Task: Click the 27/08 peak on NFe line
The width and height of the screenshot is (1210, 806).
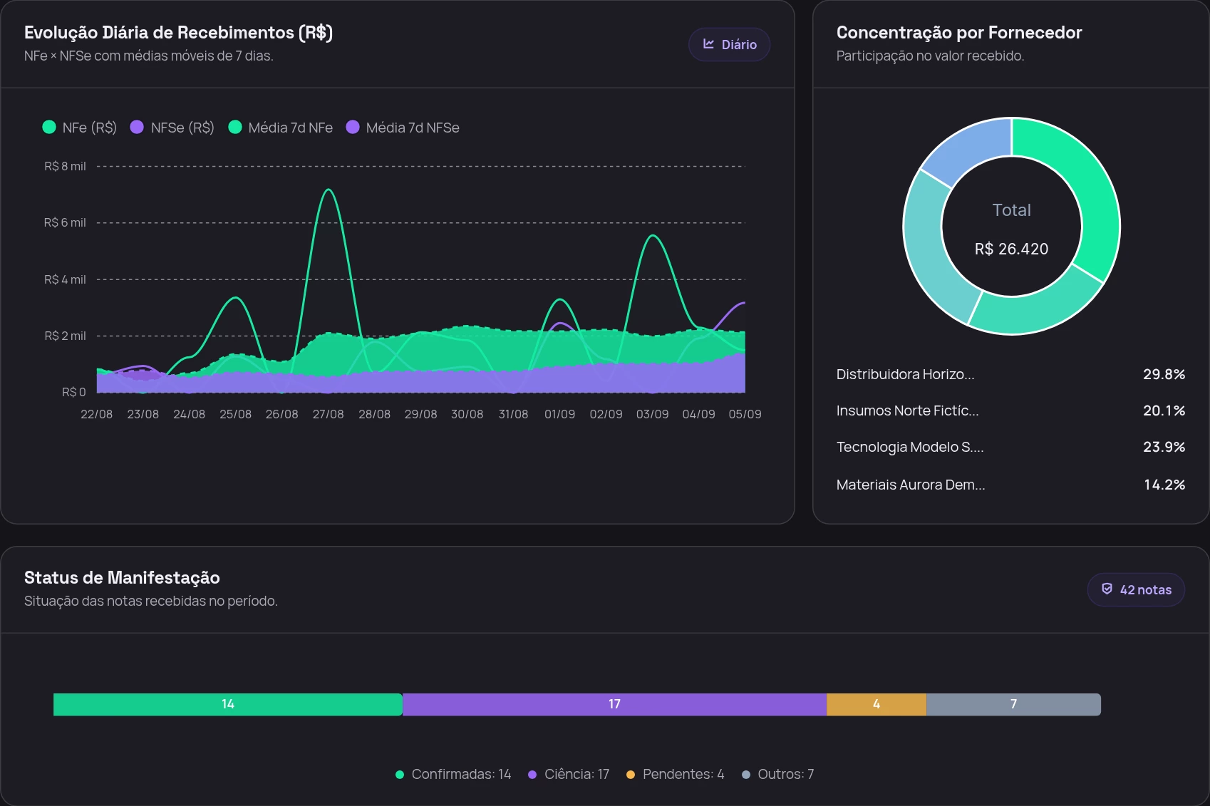Action: coord(328,190)
